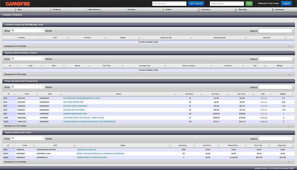The width and height of the screenshot is (297, 170).
Task: Open GARMIN OREGON 600T GPS product link
Action: point(75,114)
